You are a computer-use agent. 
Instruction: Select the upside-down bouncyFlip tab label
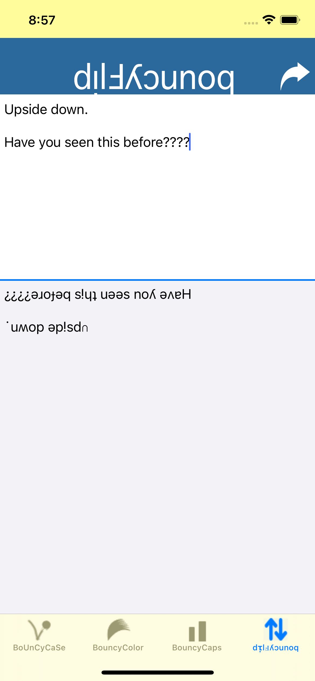[x=276, y=648]
